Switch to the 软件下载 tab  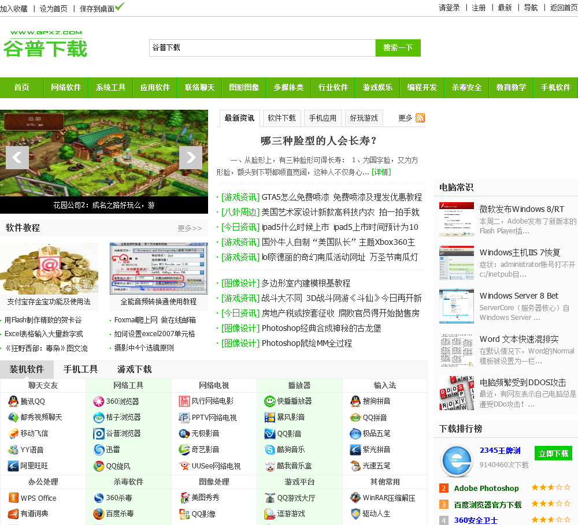coord(282,118)
